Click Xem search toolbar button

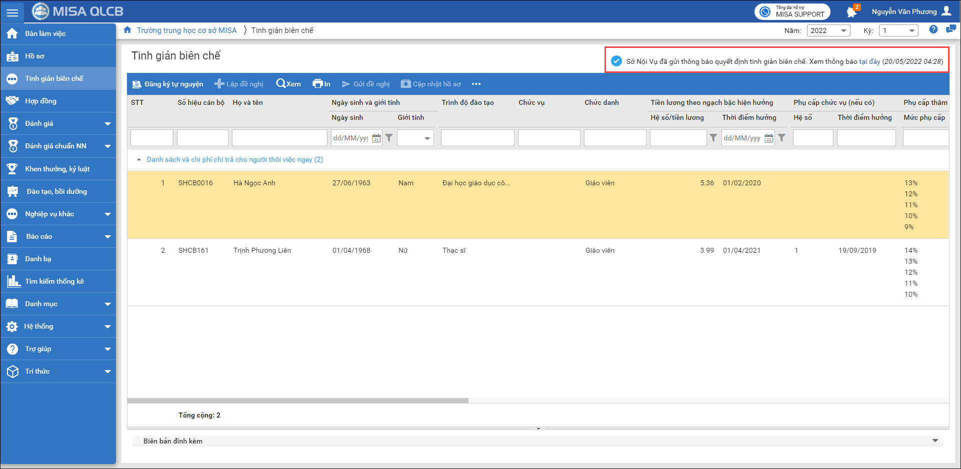(288, 84)
